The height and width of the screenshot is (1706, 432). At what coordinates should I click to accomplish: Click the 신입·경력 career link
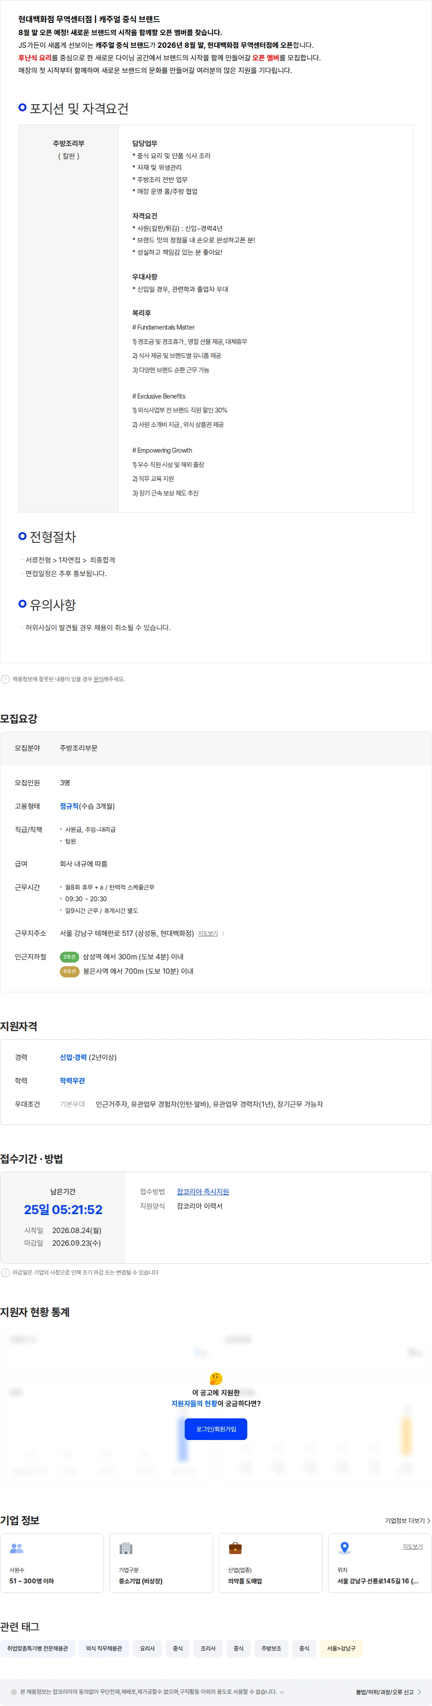(73, 1057)
